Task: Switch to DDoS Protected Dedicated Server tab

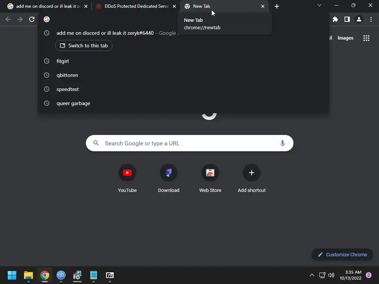Action: 137,6
